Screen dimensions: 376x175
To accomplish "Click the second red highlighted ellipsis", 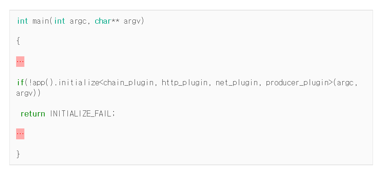I will [x=20, y=134].
